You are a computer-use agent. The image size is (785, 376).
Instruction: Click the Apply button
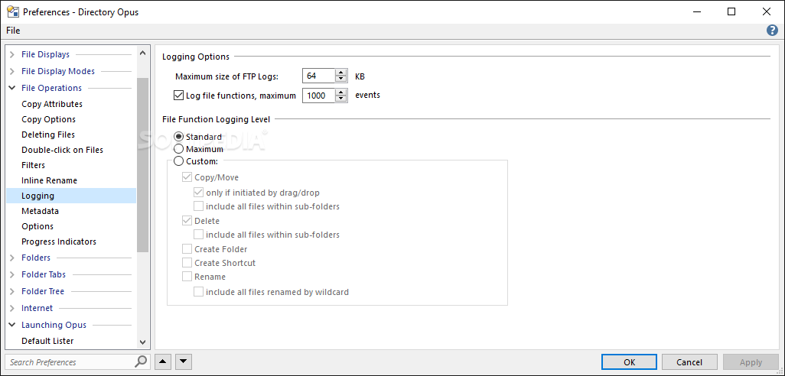pos(751,362)
